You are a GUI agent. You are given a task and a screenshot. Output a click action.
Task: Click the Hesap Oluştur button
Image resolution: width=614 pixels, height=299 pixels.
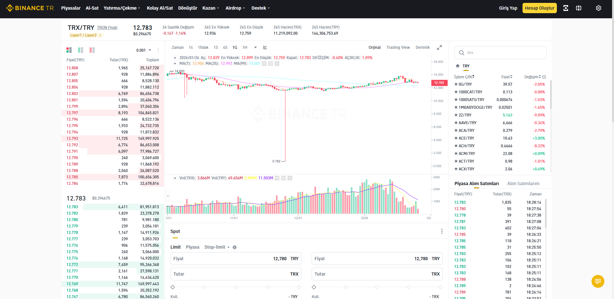point(540,8)
